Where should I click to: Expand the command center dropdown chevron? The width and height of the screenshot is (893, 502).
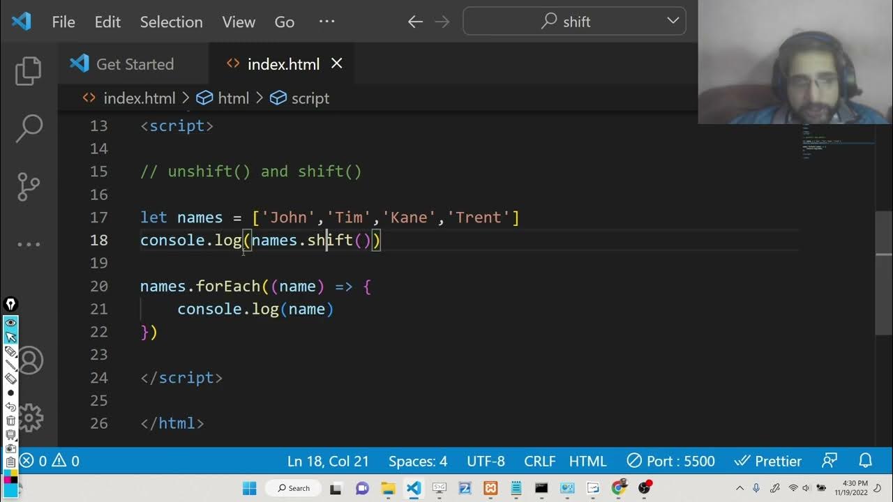pyautogui.click(x=673, y=21)
